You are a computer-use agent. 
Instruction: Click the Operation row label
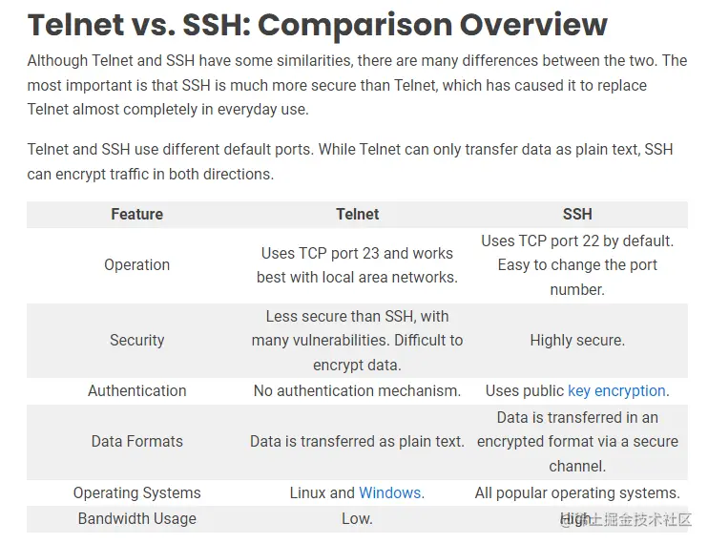click(x=136, y=265)
